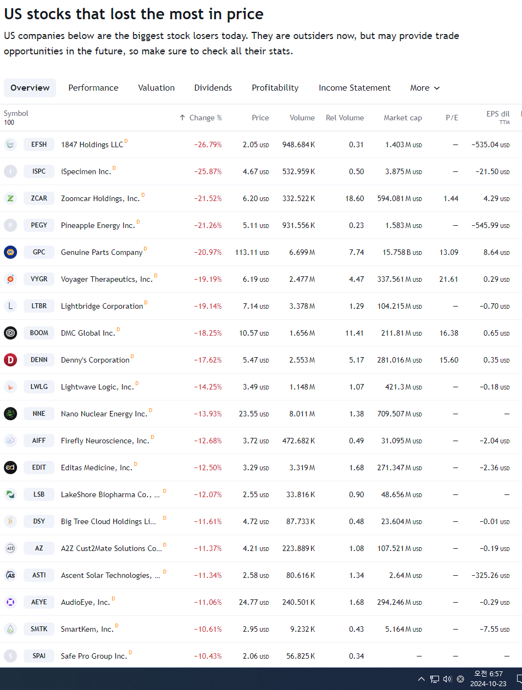Image resolution: width=522 pixels, height=690 pixels.
Task: Sort by the P/E column header
Action: coord(452,118)
